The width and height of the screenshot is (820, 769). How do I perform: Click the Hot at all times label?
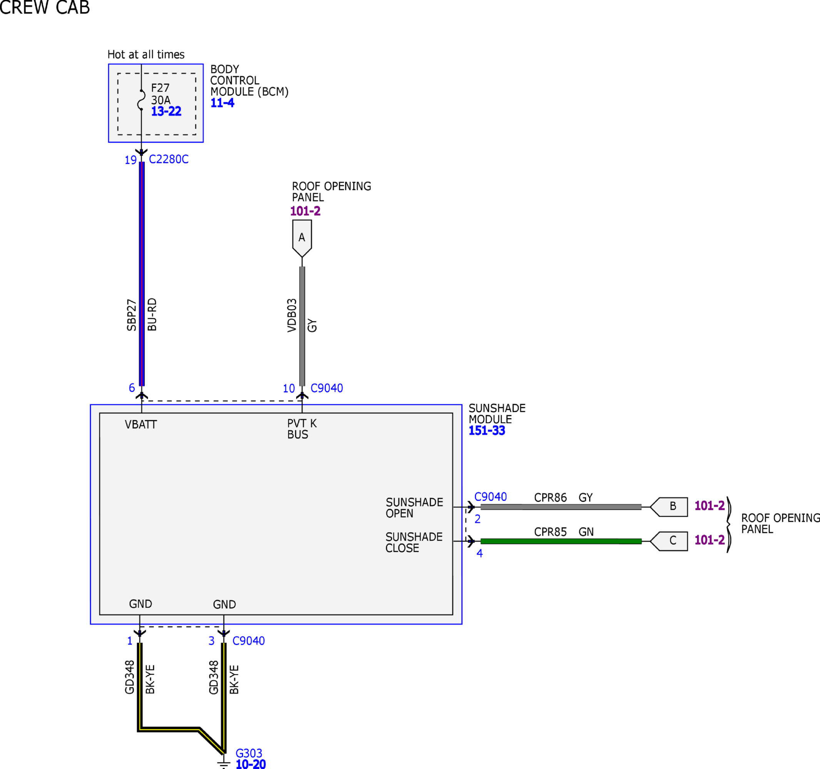click(146, 55)
